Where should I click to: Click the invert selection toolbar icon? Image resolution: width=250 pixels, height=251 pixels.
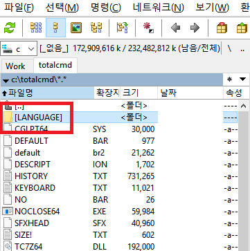[123, 28]
